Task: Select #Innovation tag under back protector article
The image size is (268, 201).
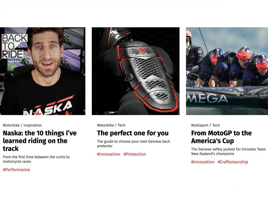Action: click(x=109, y=154)
